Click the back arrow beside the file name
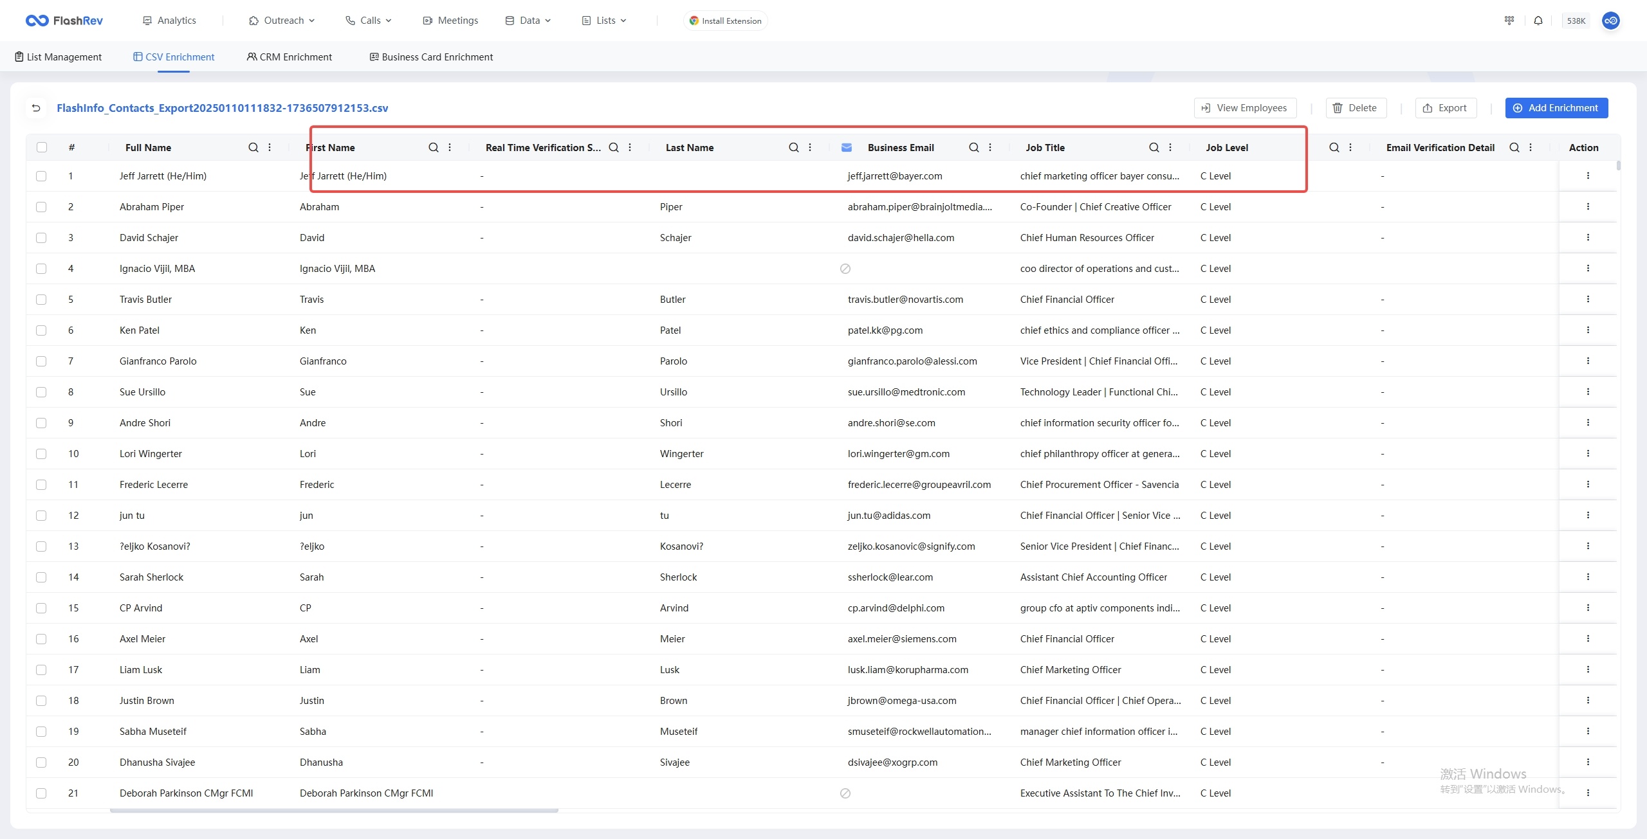Viewport: 1647px width, 839px height. 36,108
